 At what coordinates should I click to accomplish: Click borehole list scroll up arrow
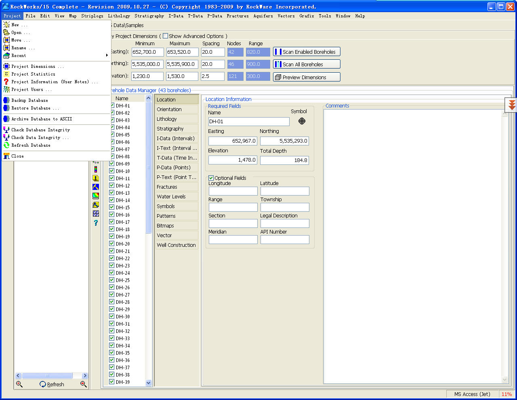tap(148, 98)
